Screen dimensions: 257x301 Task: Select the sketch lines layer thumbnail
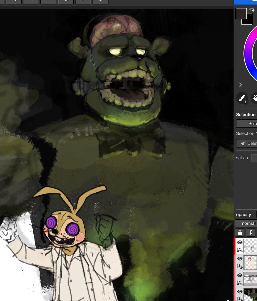coord(250,246)
